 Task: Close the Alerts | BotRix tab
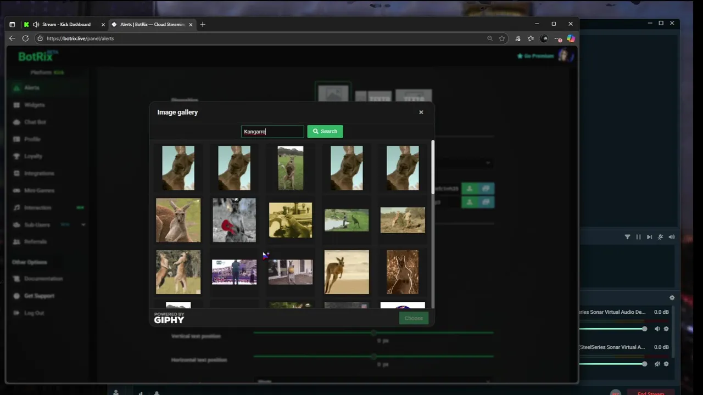tap(191, 24)
